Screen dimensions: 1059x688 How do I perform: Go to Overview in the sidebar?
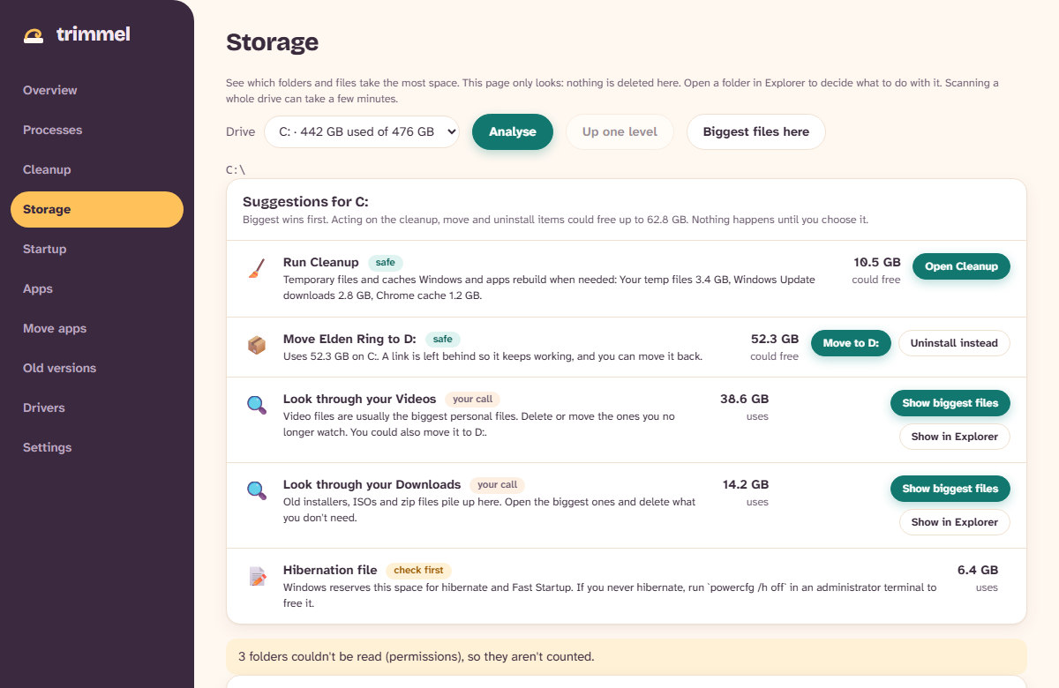tap(97, 90)
